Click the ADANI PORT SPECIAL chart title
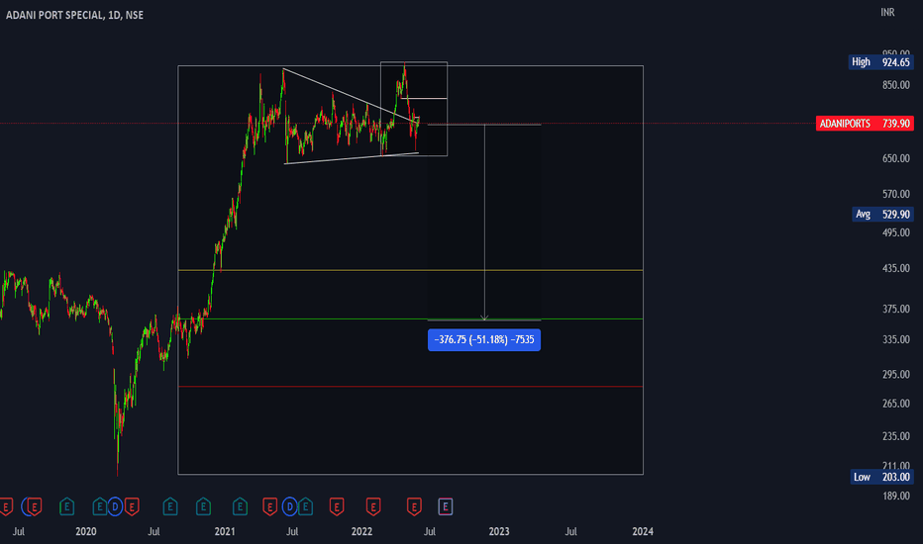Viewport: 923px width, 544px height. pyautogui.click(x=74, y=15)
